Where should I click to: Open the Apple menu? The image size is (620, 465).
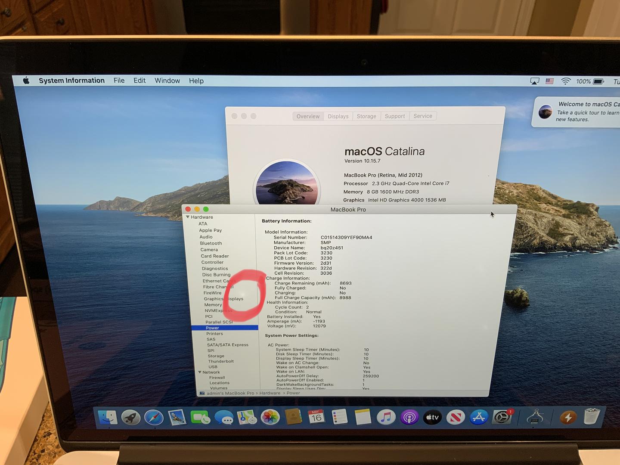click(x=26, y=81)
